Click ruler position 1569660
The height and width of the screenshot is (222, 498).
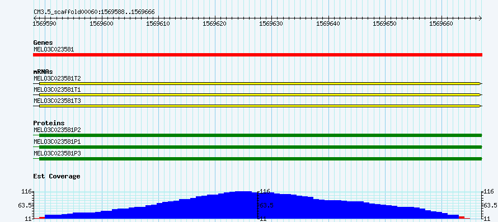tap(441, 23)
